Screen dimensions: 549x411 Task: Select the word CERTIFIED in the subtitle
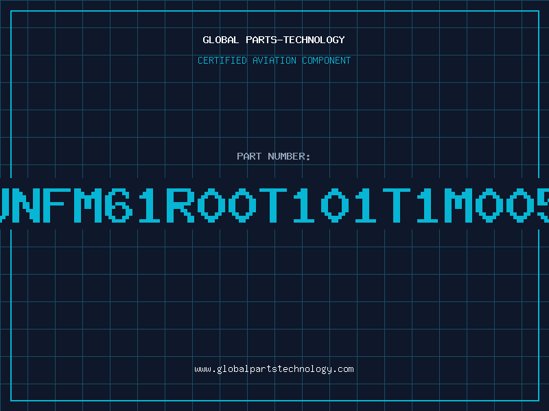(x=222, y=60)
